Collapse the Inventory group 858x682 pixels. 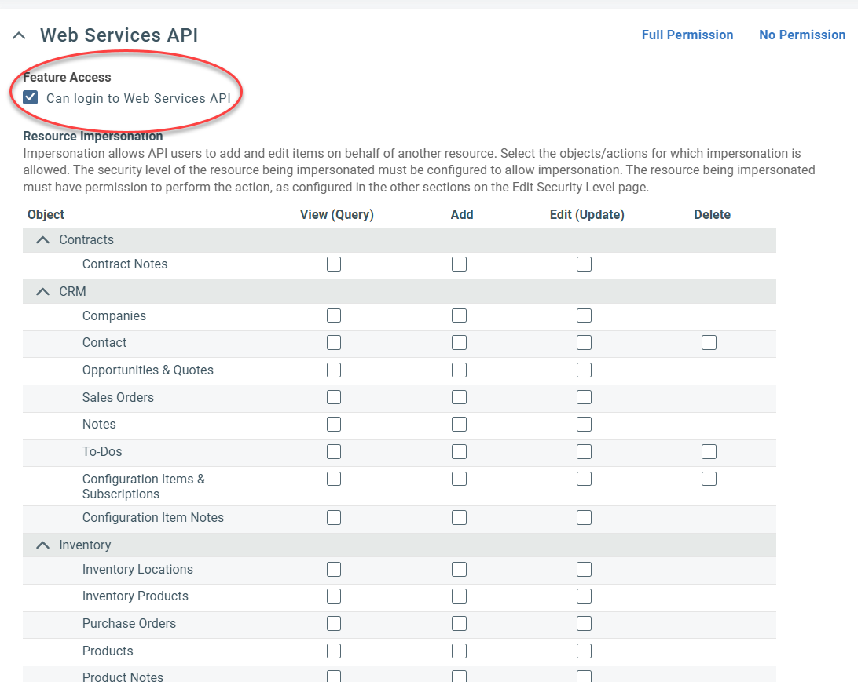coord(43,545)
